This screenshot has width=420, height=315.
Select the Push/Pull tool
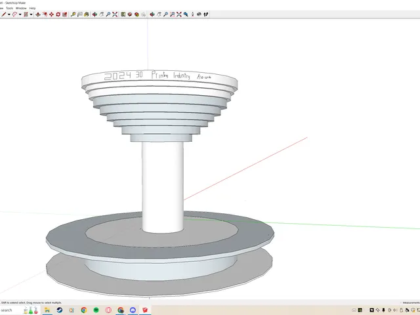tap(38, 14)
